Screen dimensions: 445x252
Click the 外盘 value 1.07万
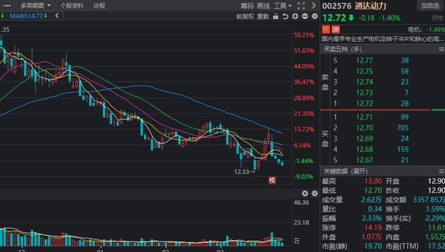371,237
